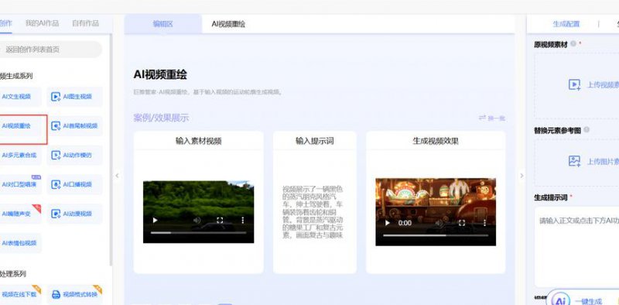Mute the 生成视频效果 result video

click(x=439, y=223)
